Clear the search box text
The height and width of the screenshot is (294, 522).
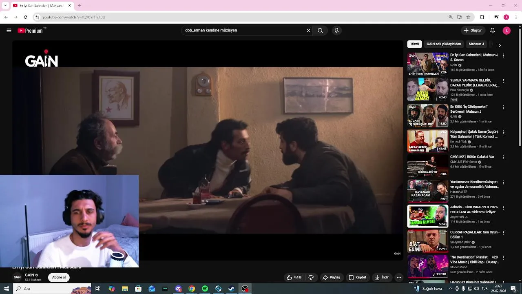(x=308, y=30)
